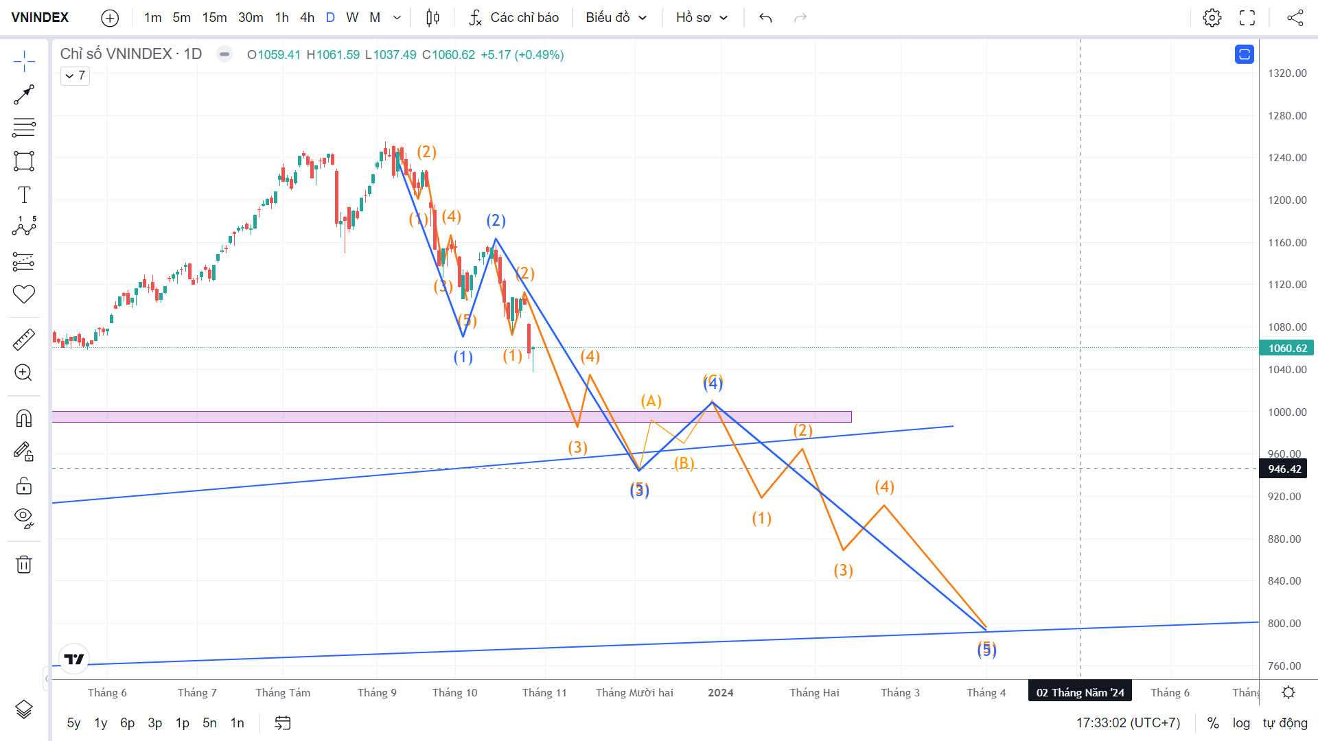Image resolution: width=1318 pixels, height=741 pixels.
Task: Set date range to 1p
Action: 183,723
